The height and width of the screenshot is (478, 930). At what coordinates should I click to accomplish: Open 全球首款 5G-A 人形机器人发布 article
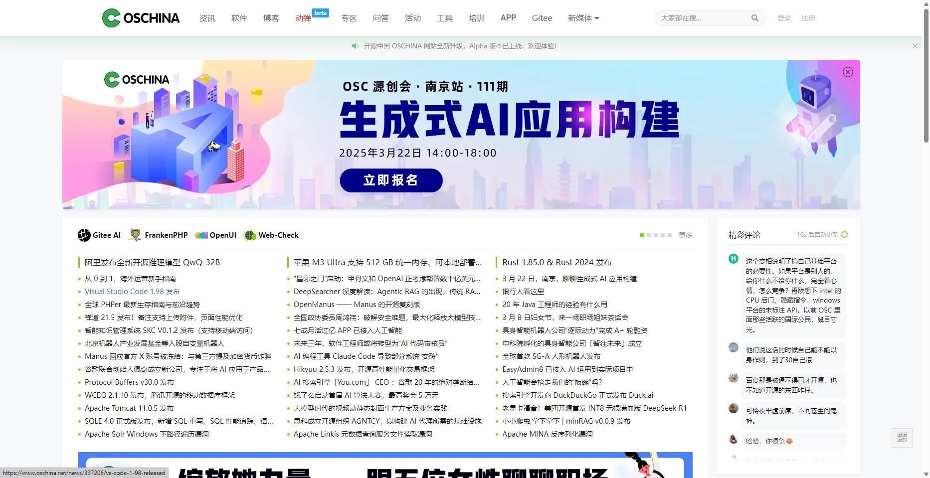(x=551, y=356)
